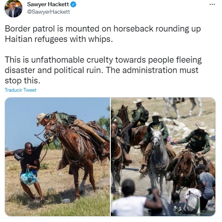Screen dimensions: 222x222
Task: Open the left photo of horse and man
Action: pos(57,157)
